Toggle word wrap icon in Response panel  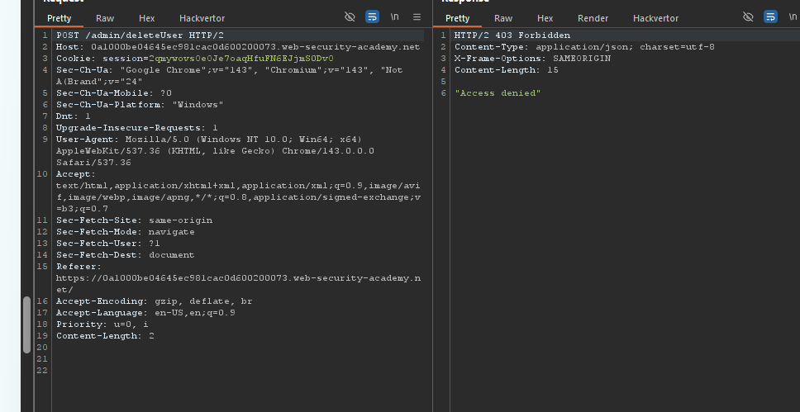tap(770, 17)
